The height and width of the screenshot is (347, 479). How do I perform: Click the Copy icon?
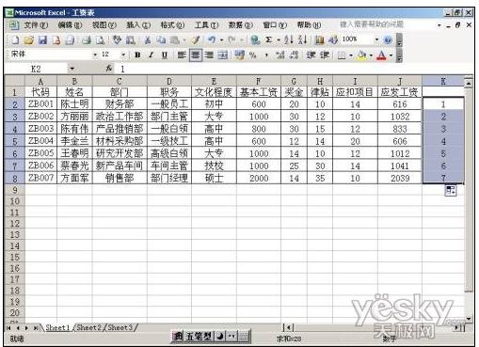point(161,40)
